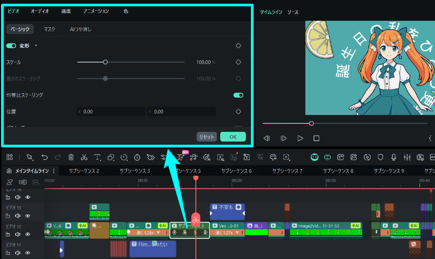Open the マスク sub-tab
The image size is (435, 259).
(x=50, y=29)
